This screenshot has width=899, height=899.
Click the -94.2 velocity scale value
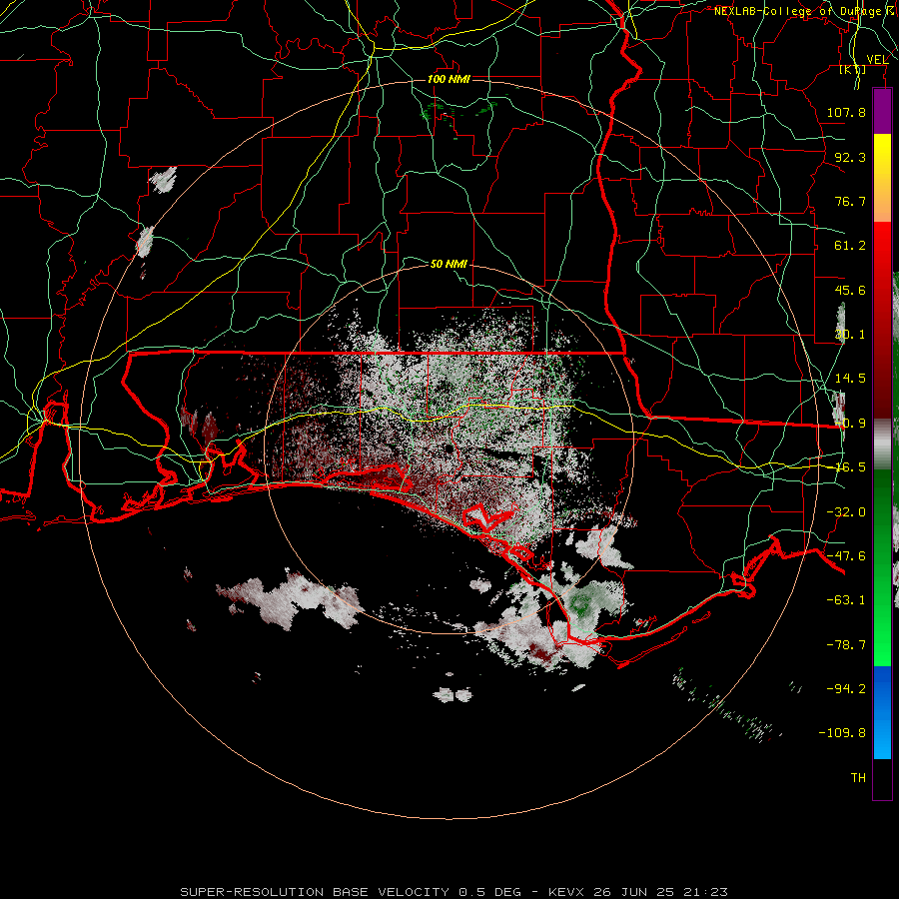[846, 688]
